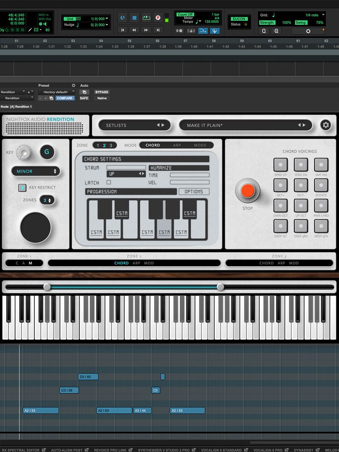Open the Rendition plugin settings gear
The width and height of the screenshot is (339, 452).
(x=326, y=125)
